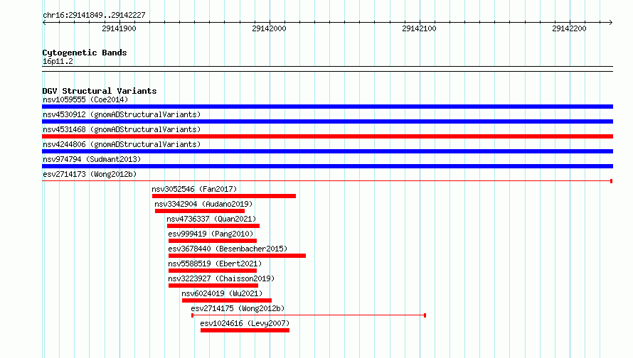Open esv2714175 (Wong2012b) variant label
Image resolution: width=633 pixels, height=358 pixels.
238,308
